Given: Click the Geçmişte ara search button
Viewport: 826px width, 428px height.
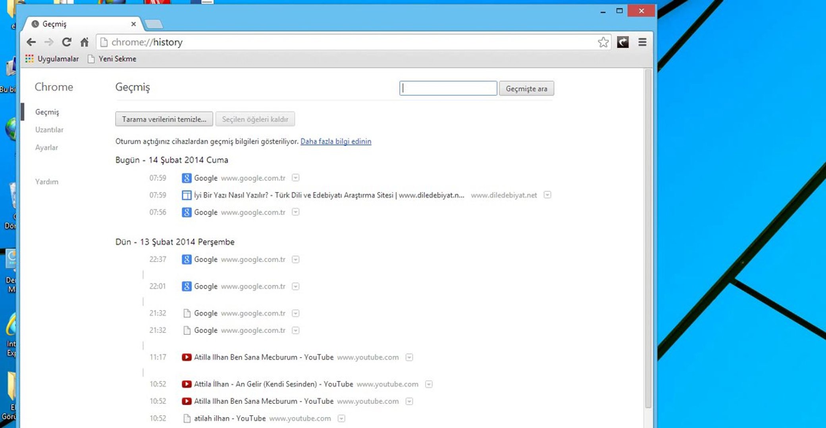Looking at the screenshot, I should 526,88.
